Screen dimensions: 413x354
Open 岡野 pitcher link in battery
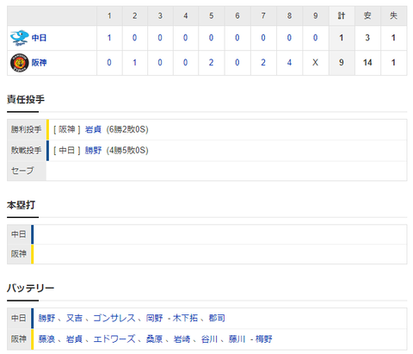154,318
